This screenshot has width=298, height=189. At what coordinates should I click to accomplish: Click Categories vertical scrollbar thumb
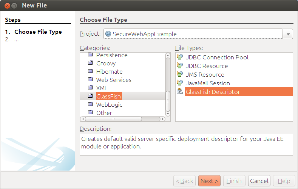(168, 101)
